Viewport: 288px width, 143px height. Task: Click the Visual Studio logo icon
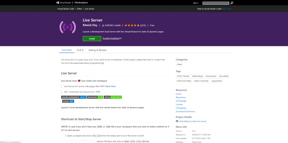[57, 3]
